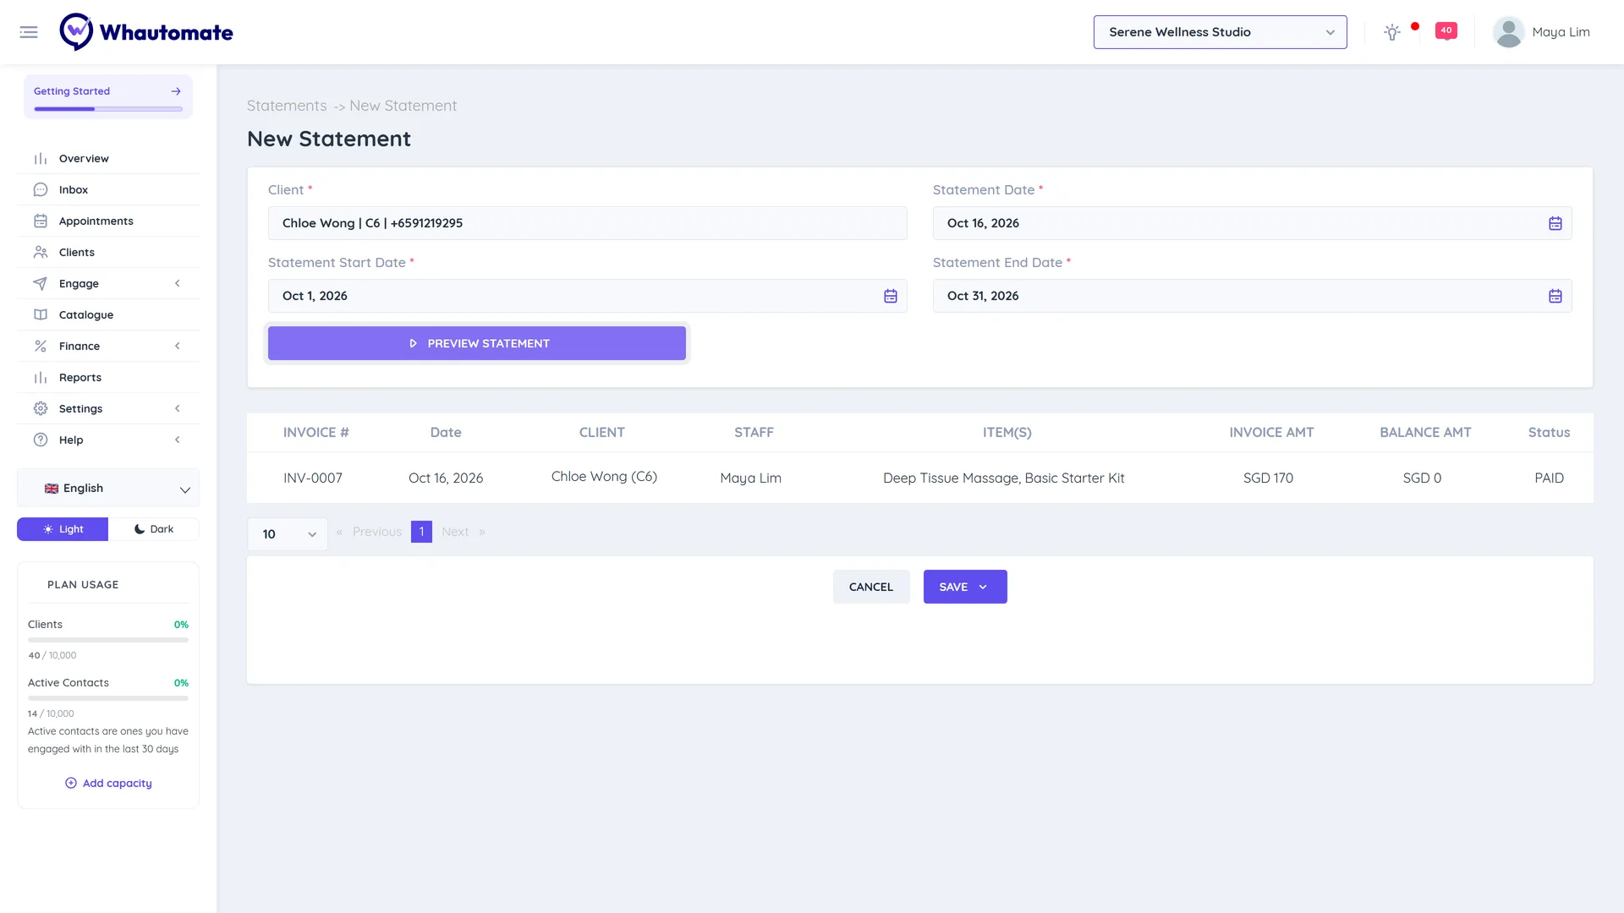
Task: Click the CANCEL button
Action: click(871, 587)
